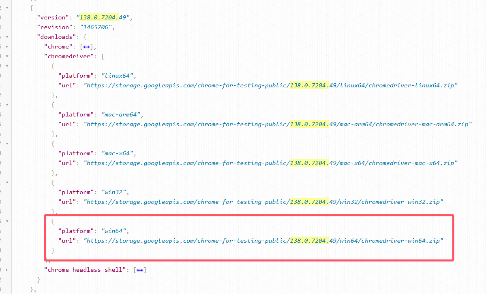Collapse the win64 platform object fold arrow

pos(7,221)
